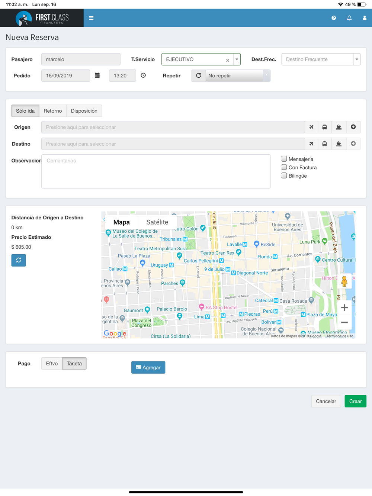Click the Destino address field
This screenshot has height=496, width=372.
173,144
